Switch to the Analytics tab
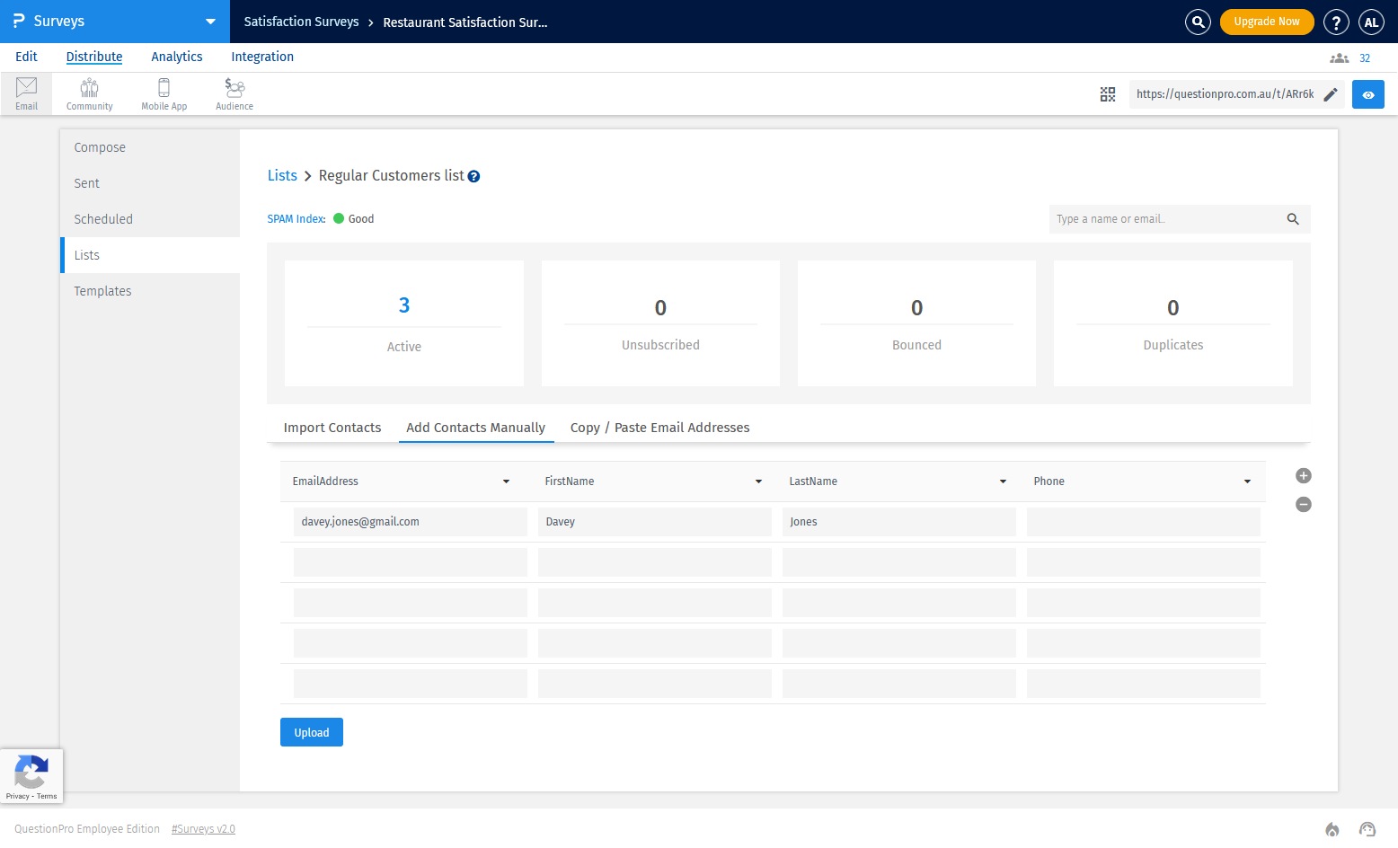Screen dimensions: 1398x848 [176, 57]
